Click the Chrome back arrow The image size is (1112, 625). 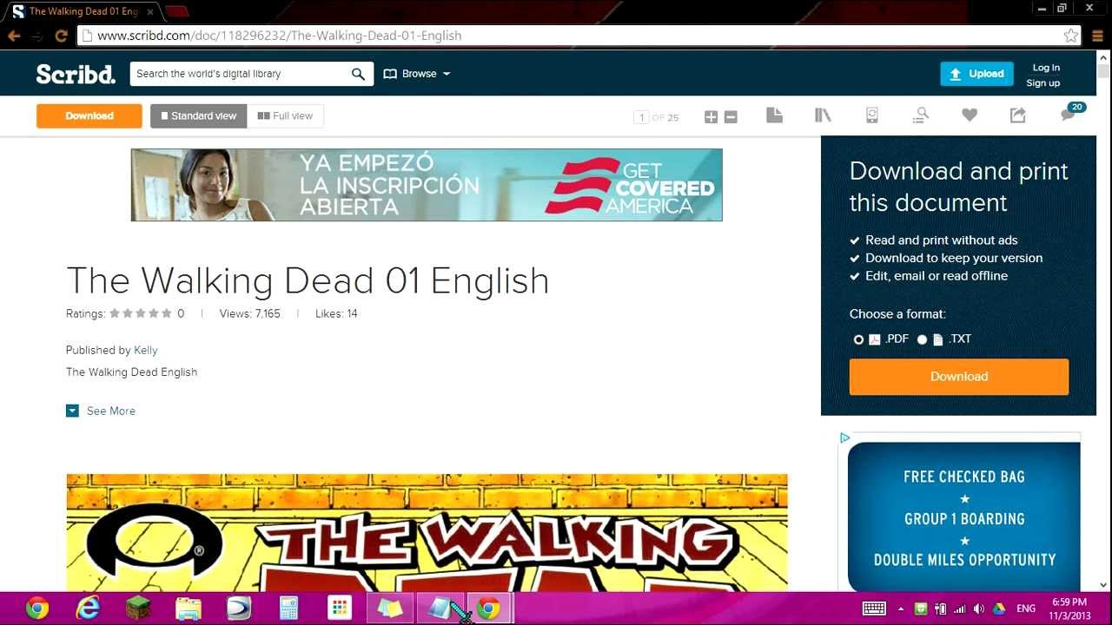click(14, 36)
